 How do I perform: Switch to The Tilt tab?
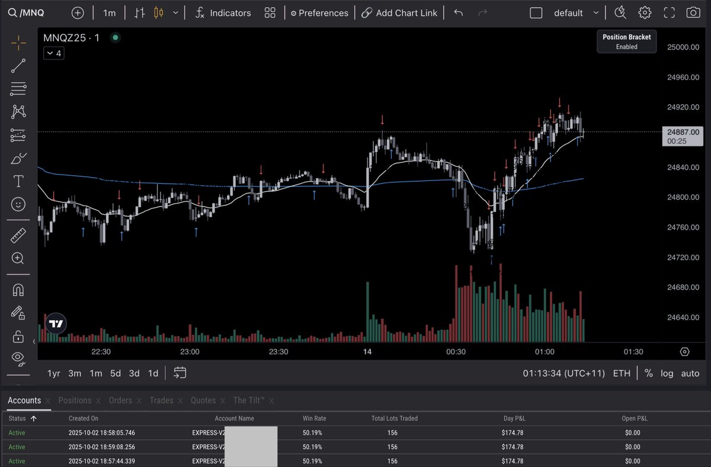pyautogui.click(x=249, y=400)
